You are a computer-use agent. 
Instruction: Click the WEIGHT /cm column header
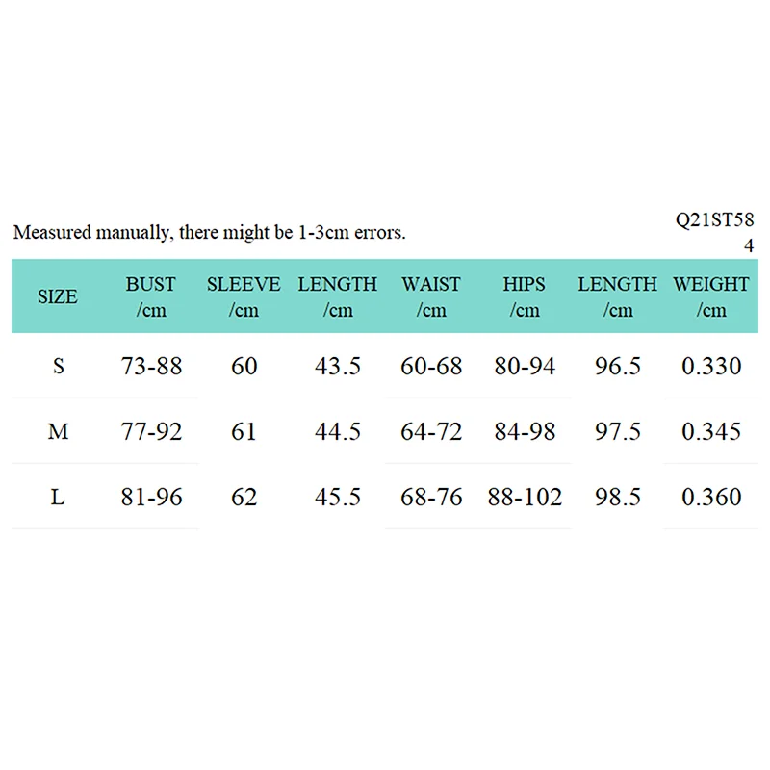pyautogui.click(x=711, y=296)
